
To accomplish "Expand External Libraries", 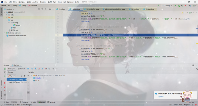I will coord(4,33).
